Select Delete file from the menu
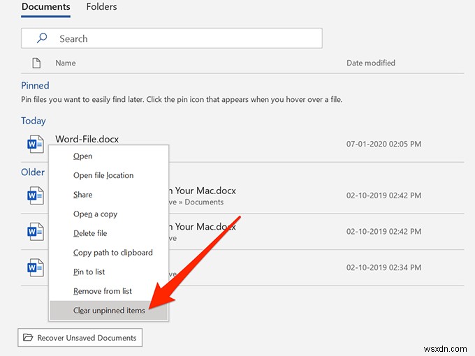This screenshot has width=475, height=356. [90, 233]
